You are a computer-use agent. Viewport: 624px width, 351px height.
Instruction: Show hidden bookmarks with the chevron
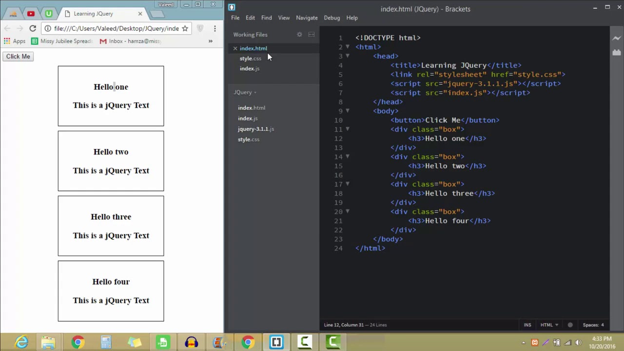(x=211, y=41)
